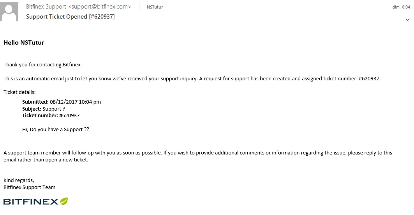
Task: Click the quoted message Hi, Do you have a Support
Action: pyautogui.click(x=56, y=130)
